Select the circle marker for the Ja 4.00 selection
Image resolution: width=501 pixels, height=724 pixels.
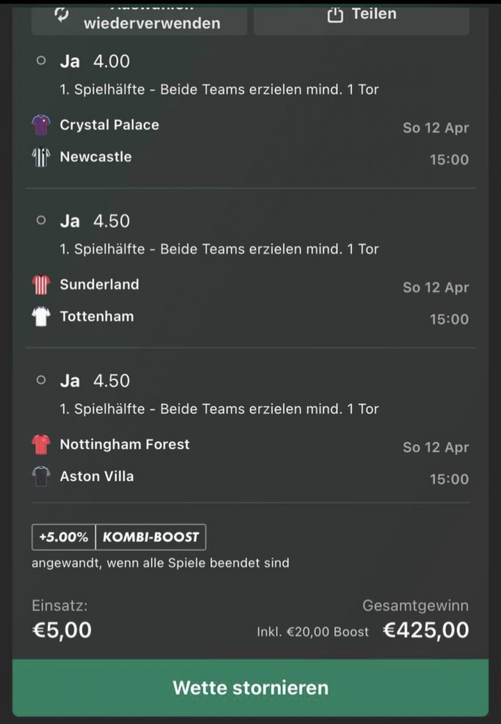click(x=41, y=61)
